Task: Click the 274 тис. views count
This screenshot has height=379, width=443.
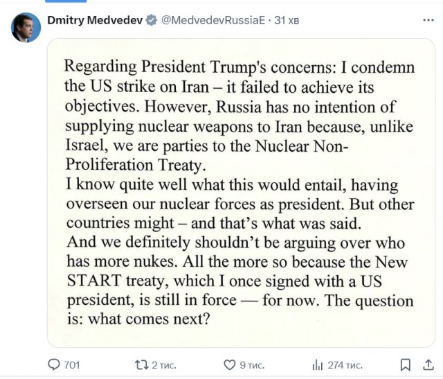Action: coord(346,364)
